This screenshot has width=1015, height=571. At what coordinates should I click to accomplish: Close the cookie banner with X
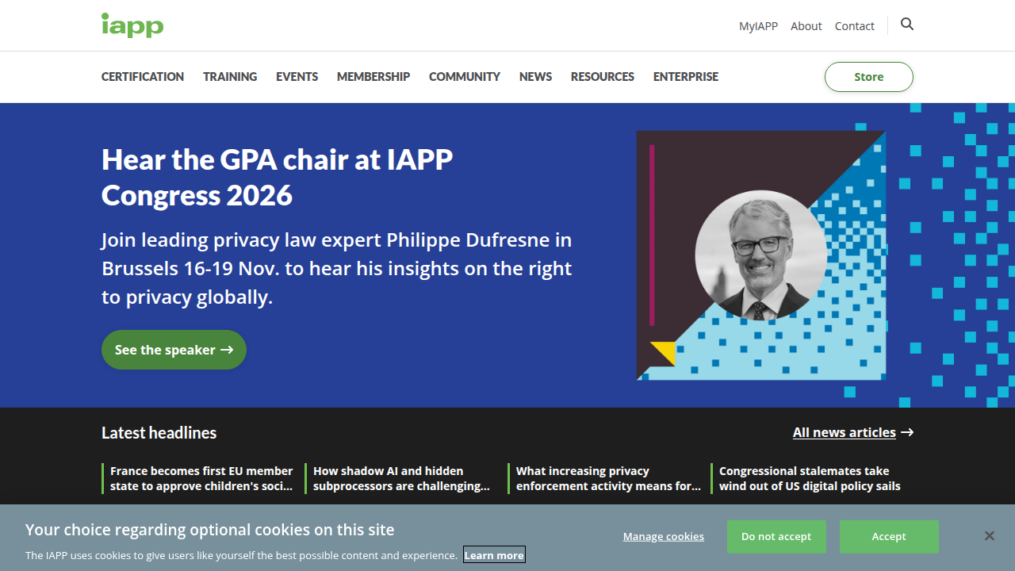click(990, 536)
